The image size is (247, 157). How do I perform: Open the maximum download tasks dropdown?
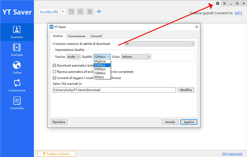(x=159, y=44)
